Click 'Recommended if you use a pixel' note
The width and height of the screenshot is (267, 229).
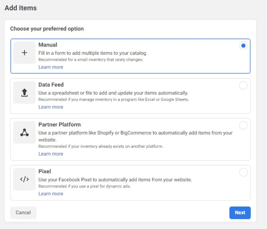[x=84, y=186]
